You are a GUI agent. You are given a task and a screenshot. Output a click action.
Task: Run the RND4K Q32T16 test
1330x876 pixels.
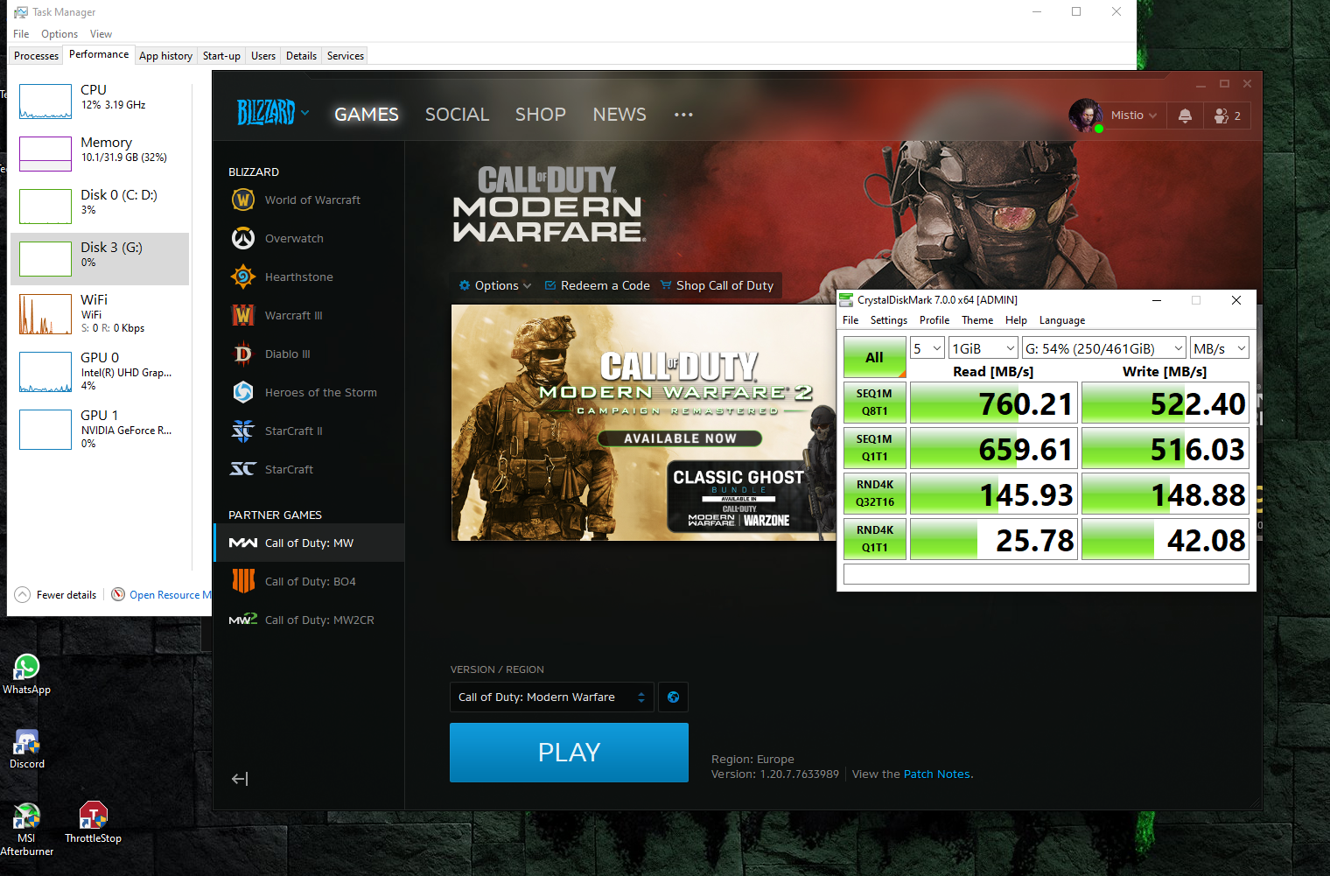pyautogui.click(x=874, y=494)
